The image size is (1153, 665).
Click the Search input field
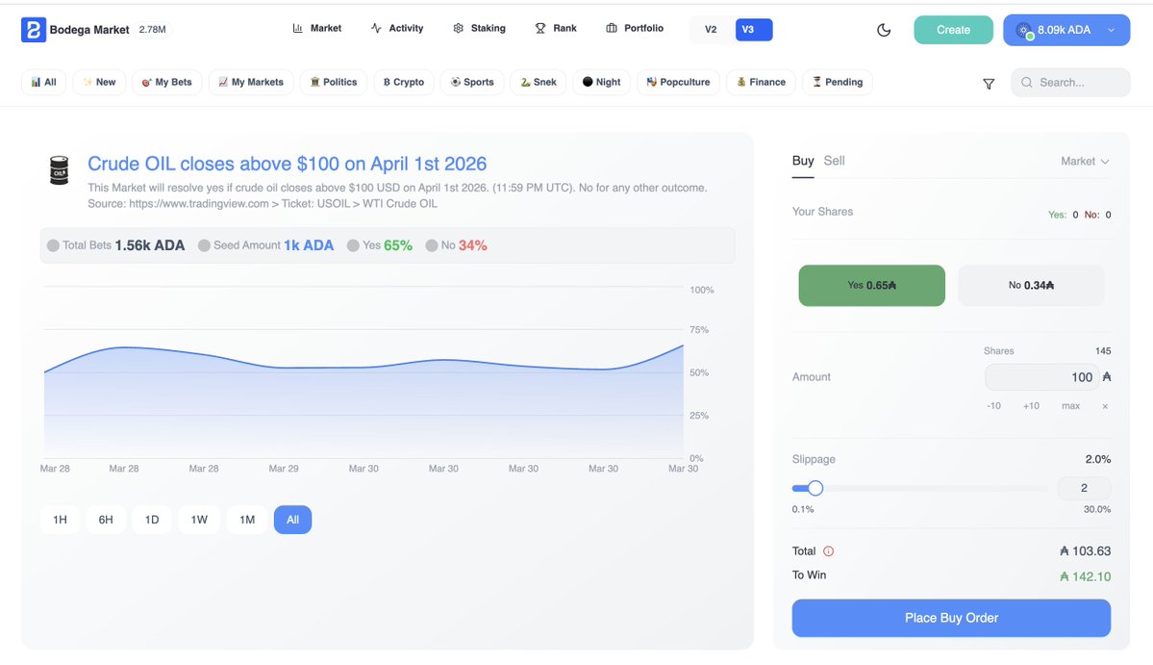(1070, 83)
